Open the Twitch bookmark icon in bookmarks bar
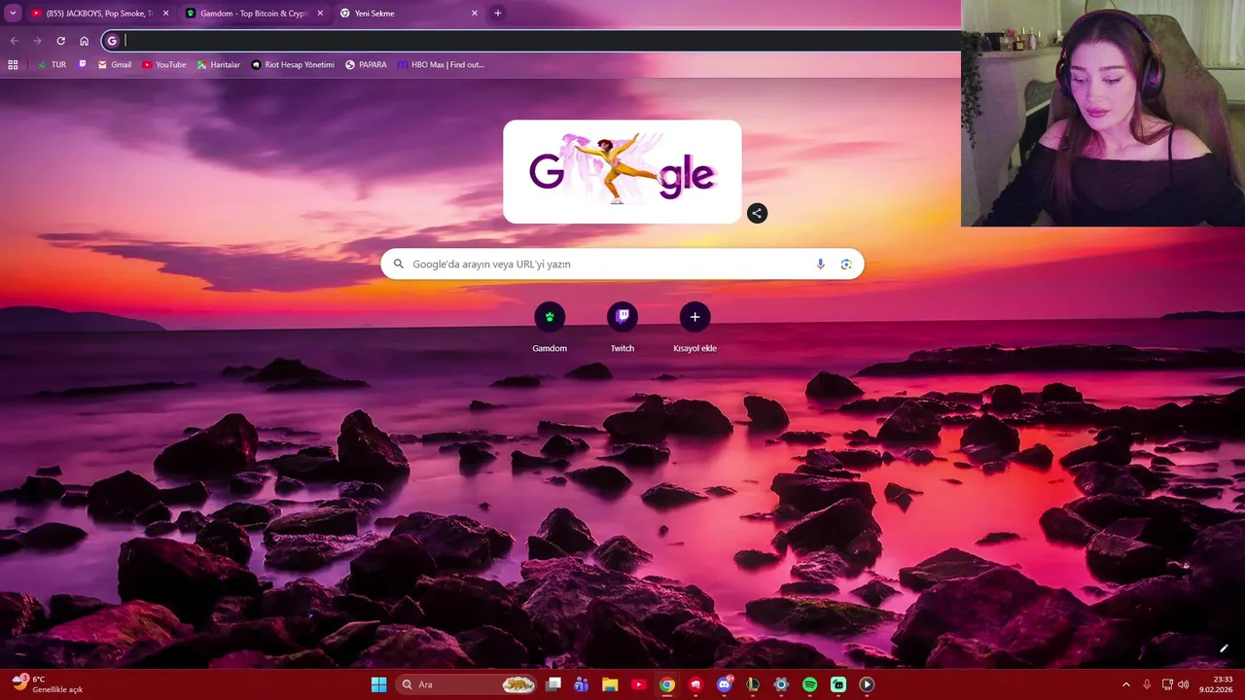The image size is (1245, 700). tap(83, 65)
